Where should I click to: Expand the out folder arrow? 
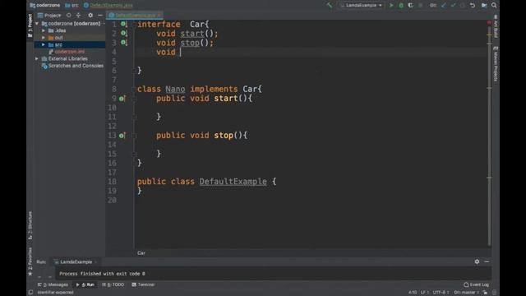click(x=44, y=38)
